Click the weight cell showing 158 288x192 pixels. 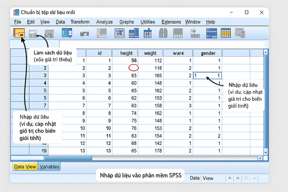click(151, 106)
